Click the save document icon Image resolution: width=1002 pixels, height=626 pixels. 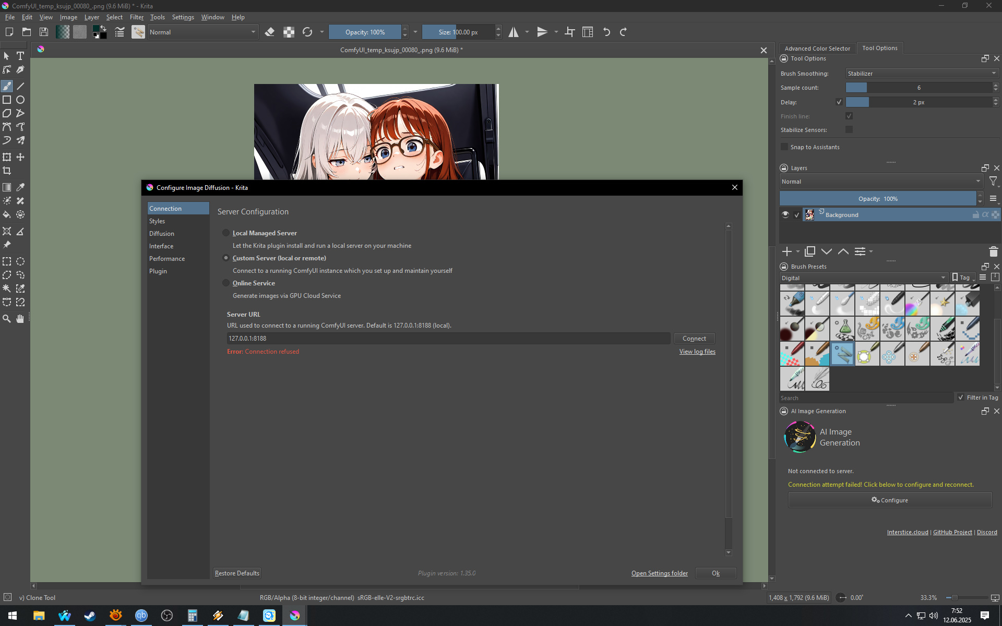click(x=44, y=32)
